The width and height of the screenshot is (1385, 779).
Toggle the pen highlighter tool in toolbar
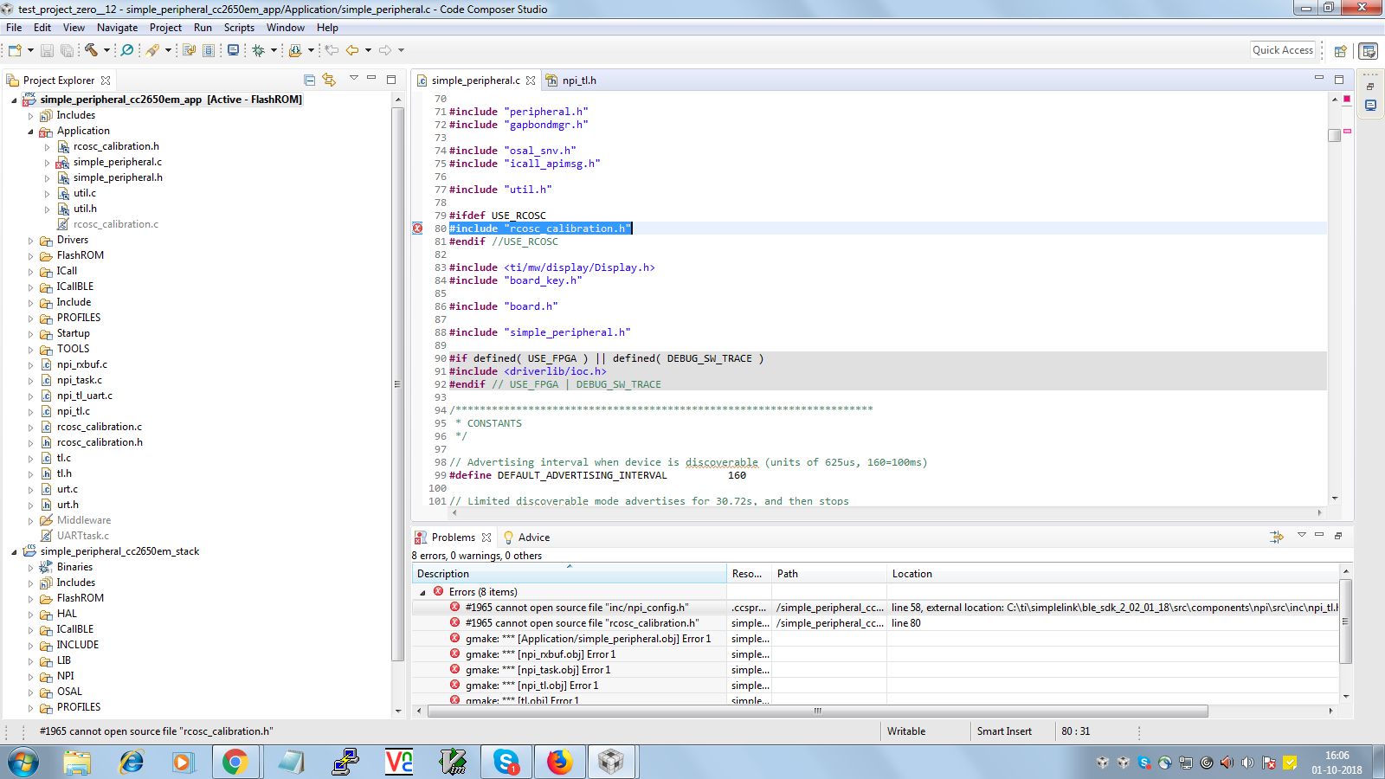(x=152, y=50)
